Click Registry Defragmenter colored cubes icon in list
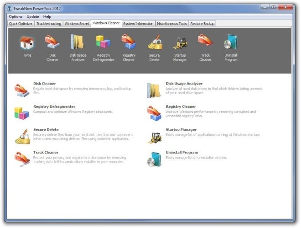This screenshot has width=301, height=228. (21, 113)
